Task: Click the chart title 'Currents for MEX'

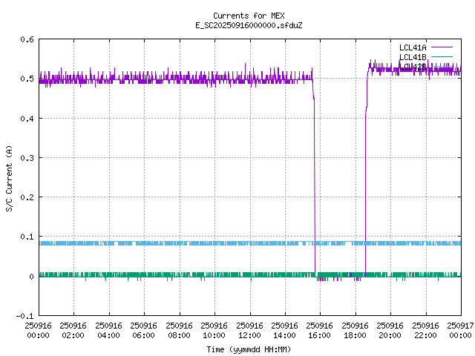Action: pyautogui.click(x=248, y=16)
